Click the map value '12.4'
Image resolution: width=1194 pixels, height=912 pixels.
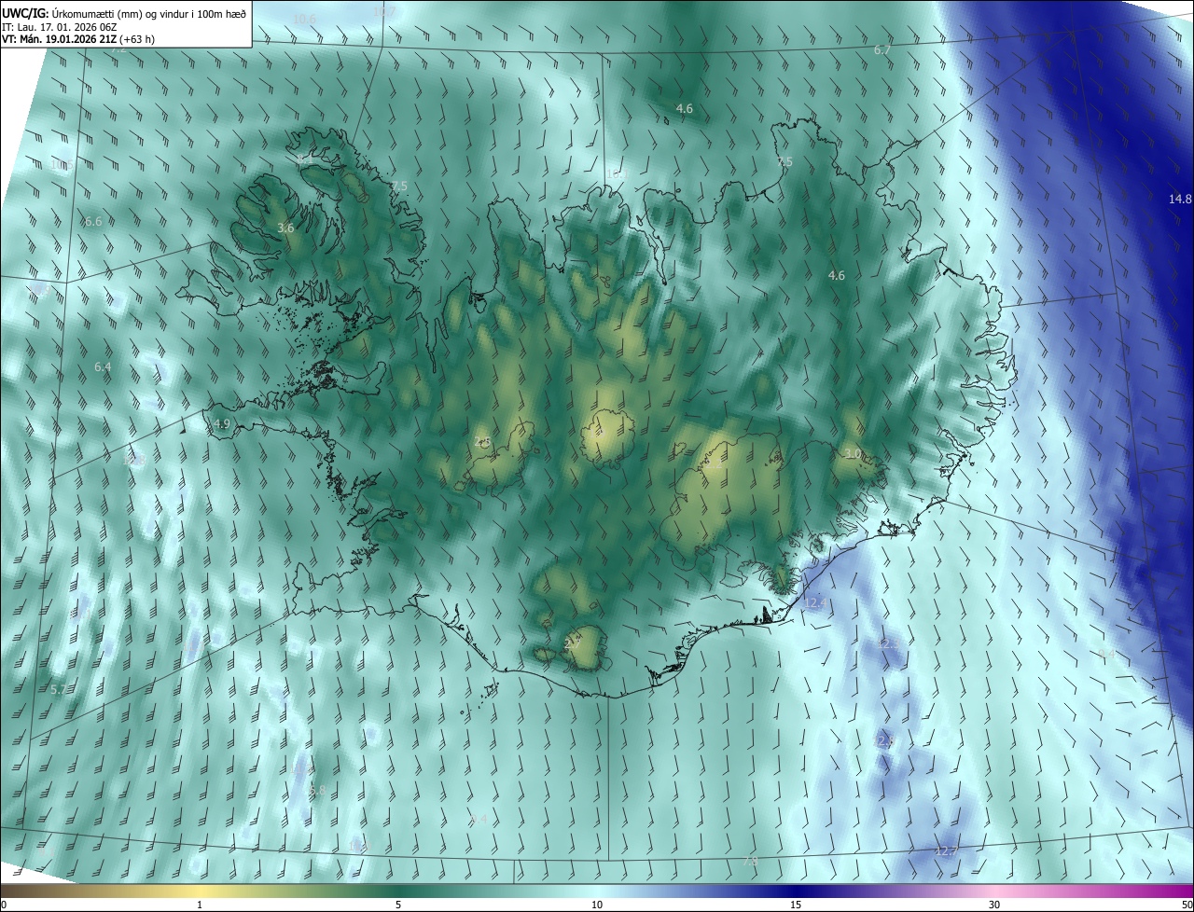click(x=815, y=603)
